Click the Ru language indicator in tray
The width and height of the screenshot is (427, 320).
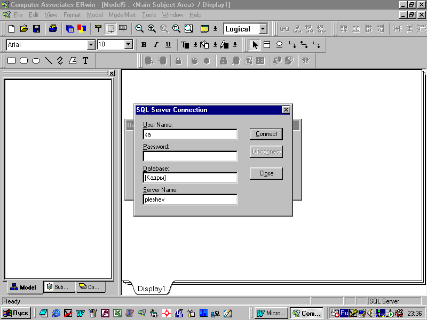(x=344, y=313)
